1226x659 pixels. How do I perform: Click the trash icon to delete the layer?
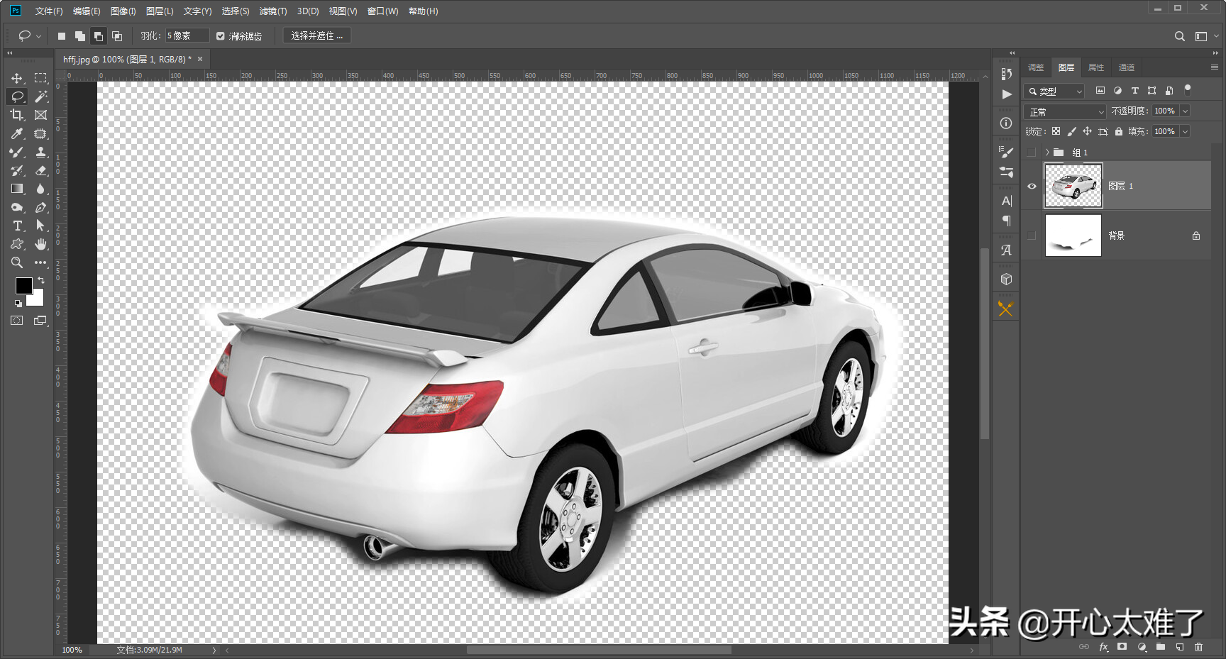click(1198, 647)
